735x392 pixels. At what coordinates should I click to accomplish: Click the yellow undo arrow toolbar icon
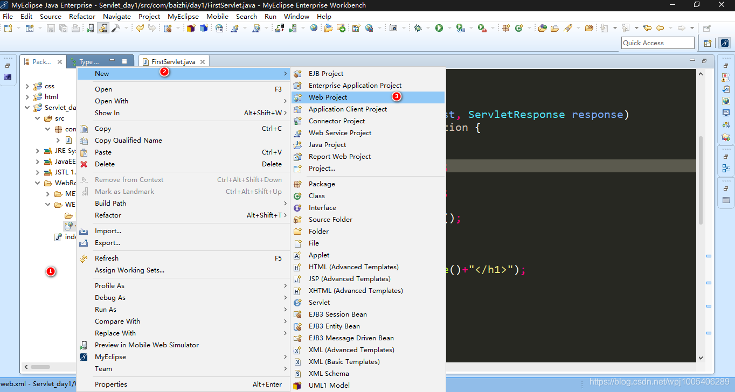pyautogui.click(x=140, y=28)
